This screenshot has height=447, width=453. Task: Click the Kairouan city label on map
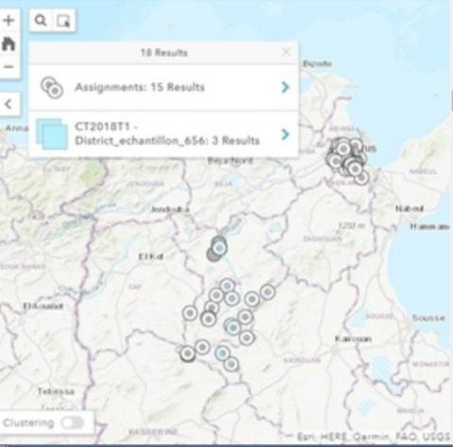pos(353,339)
